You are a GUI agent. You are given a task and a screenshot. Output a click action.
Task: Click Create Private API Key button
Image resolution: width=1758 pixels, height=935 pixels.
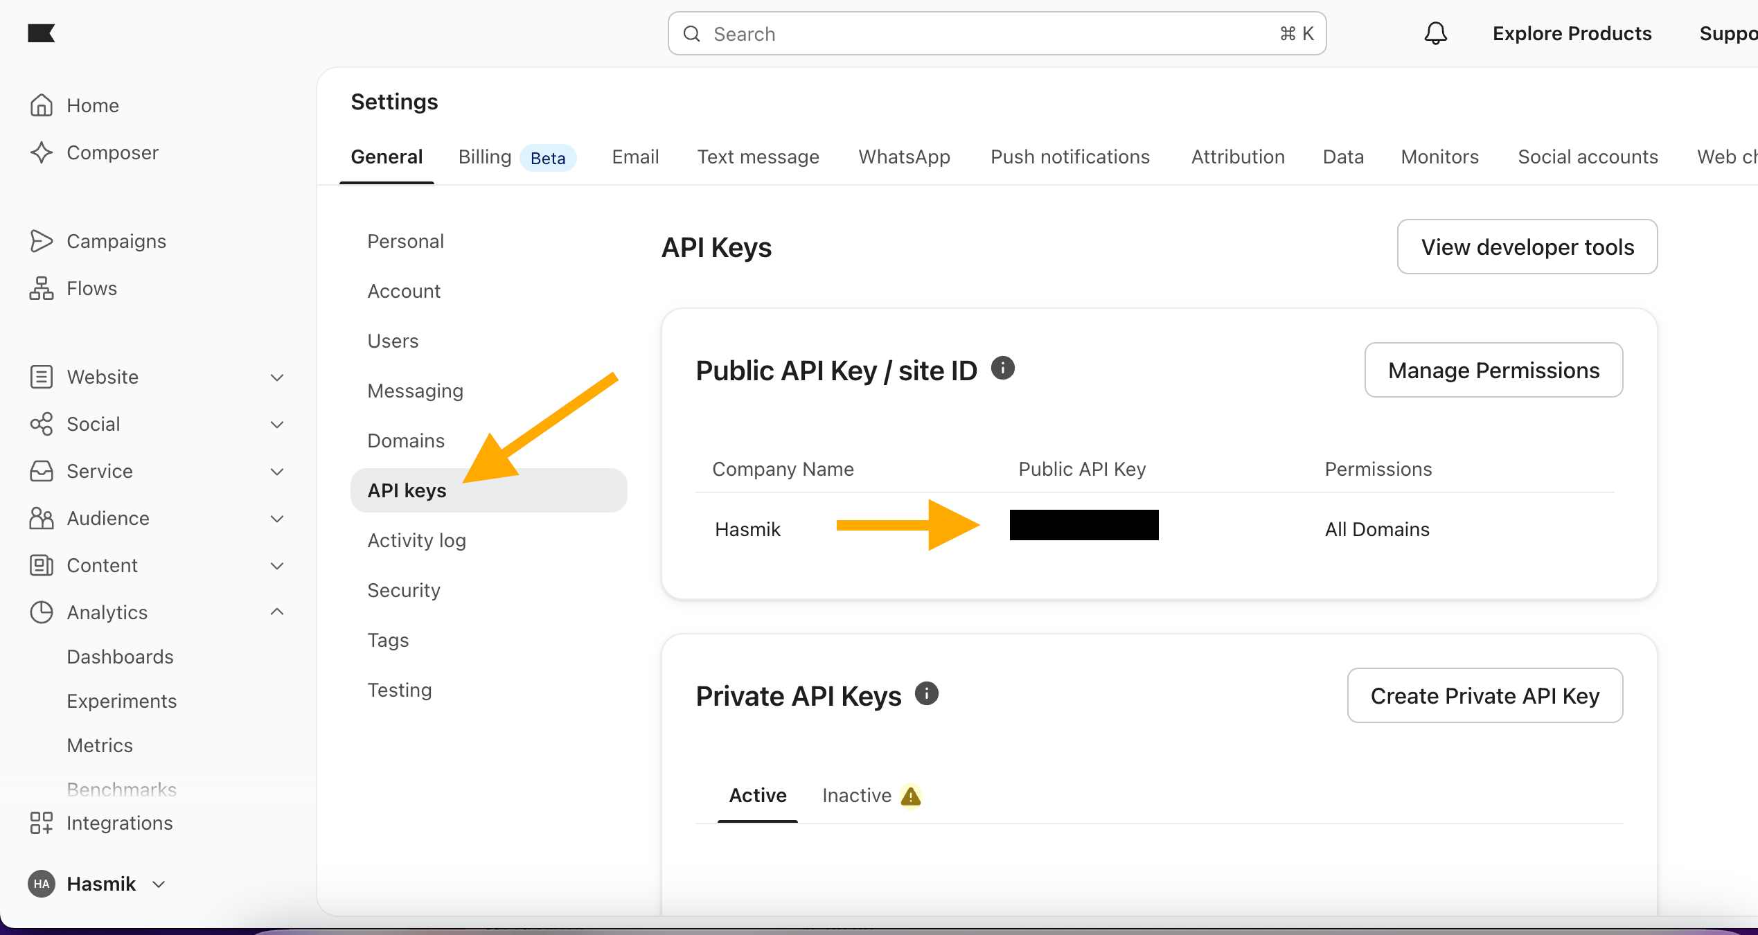point(1484,696)
